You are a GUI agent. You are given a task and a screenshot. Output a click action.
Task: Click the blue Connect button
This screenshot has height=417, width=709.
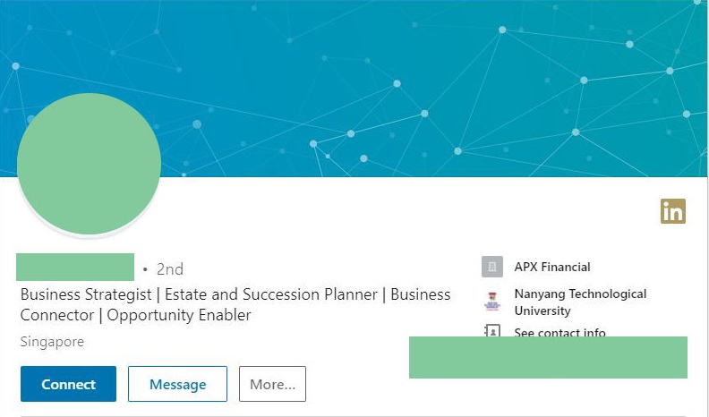[68, 384]
